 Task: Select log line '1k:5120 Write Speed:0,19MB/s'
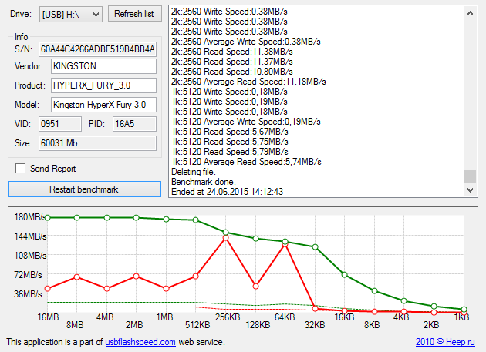click(x=229, y=102)
